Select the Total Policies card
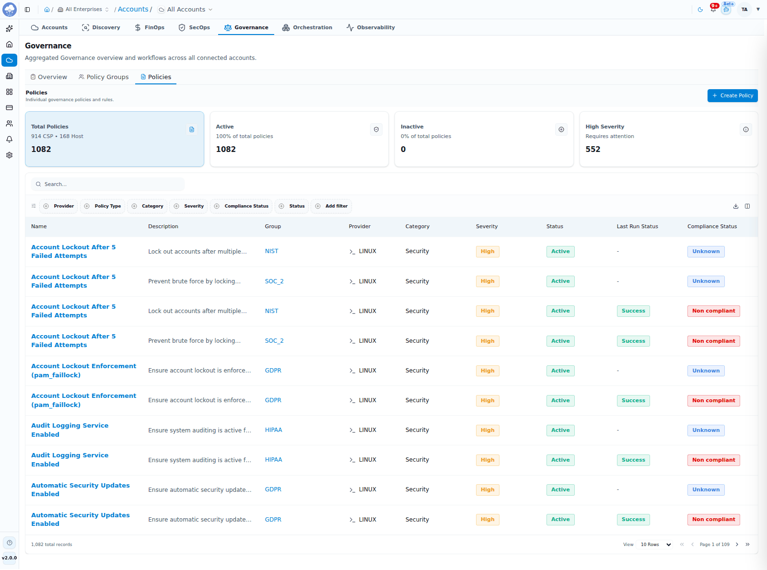 pos(115,140)
